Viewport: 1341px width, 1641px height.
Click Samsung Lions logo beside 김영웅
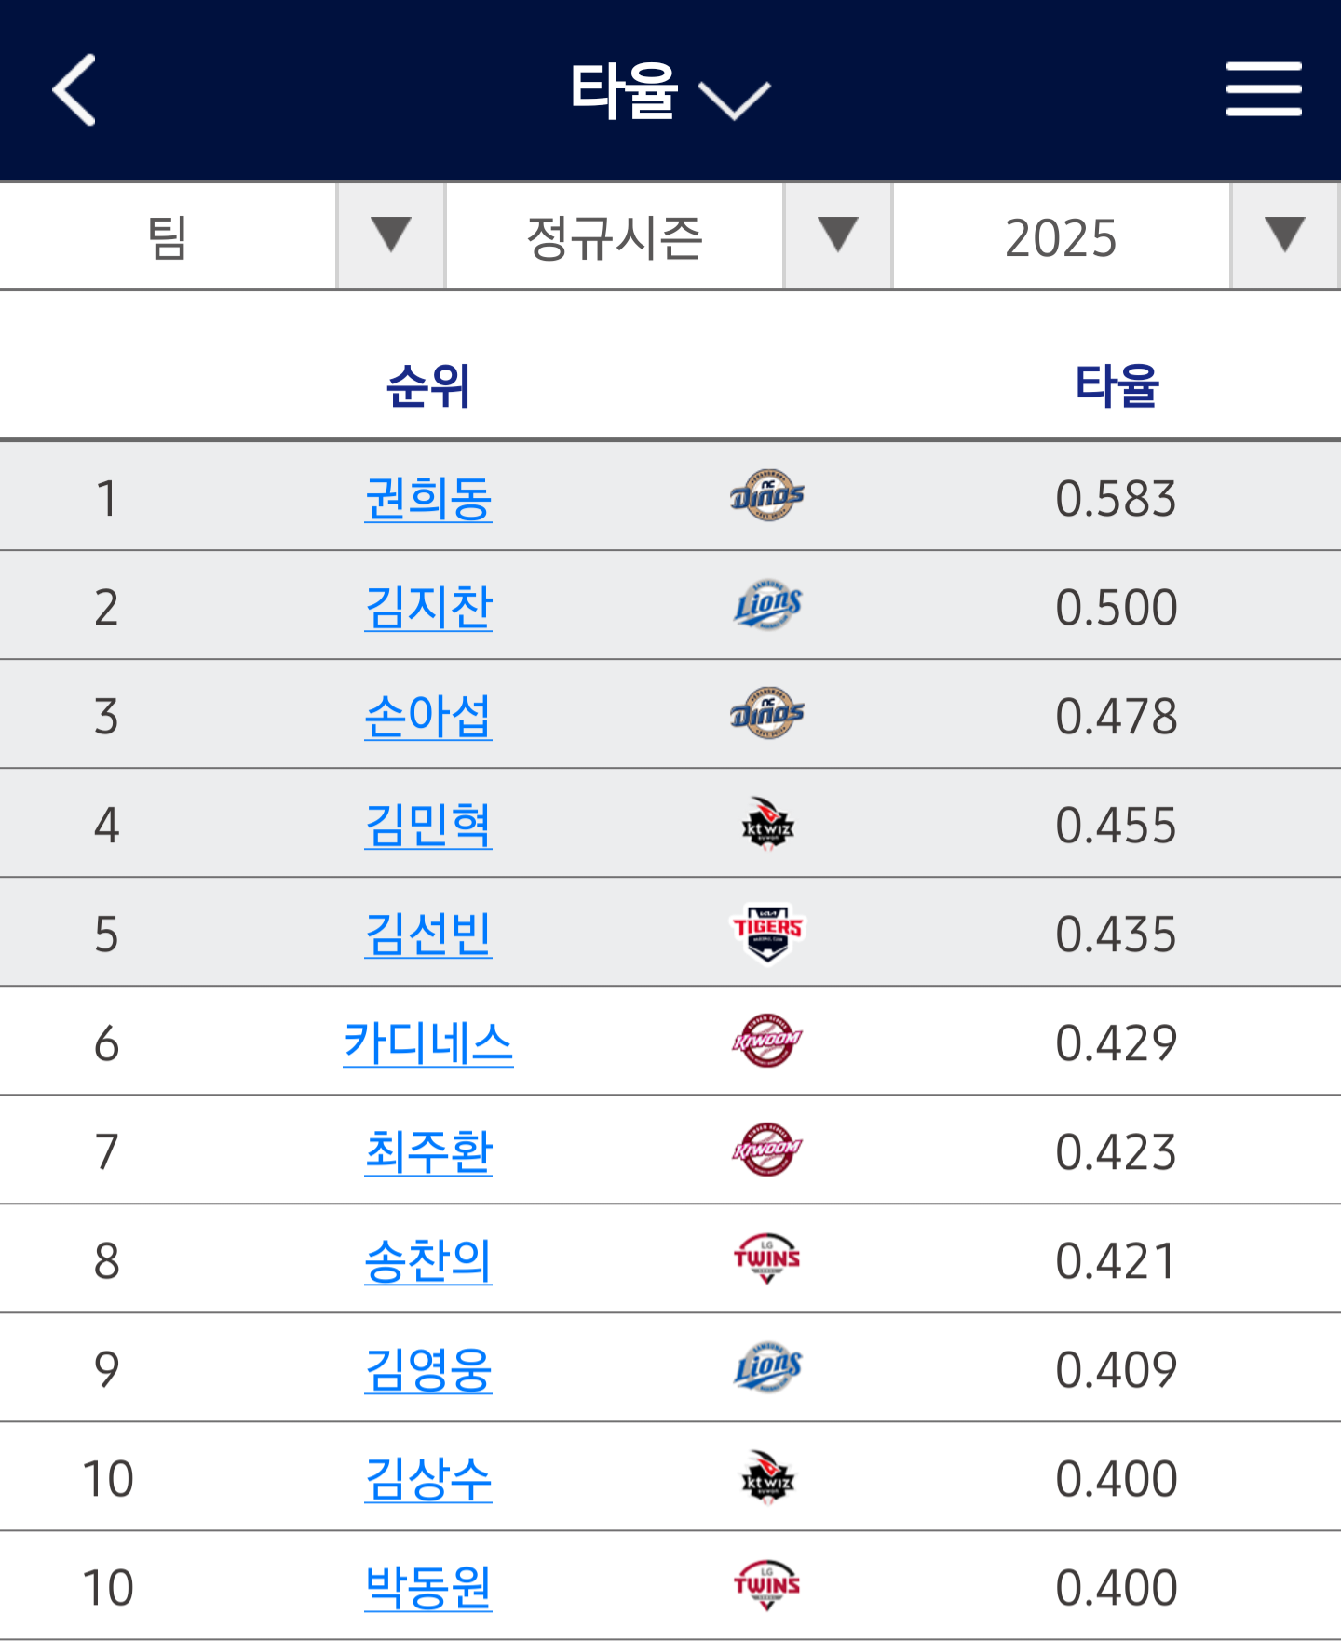pyautogui.click(x=766, y=1367)
